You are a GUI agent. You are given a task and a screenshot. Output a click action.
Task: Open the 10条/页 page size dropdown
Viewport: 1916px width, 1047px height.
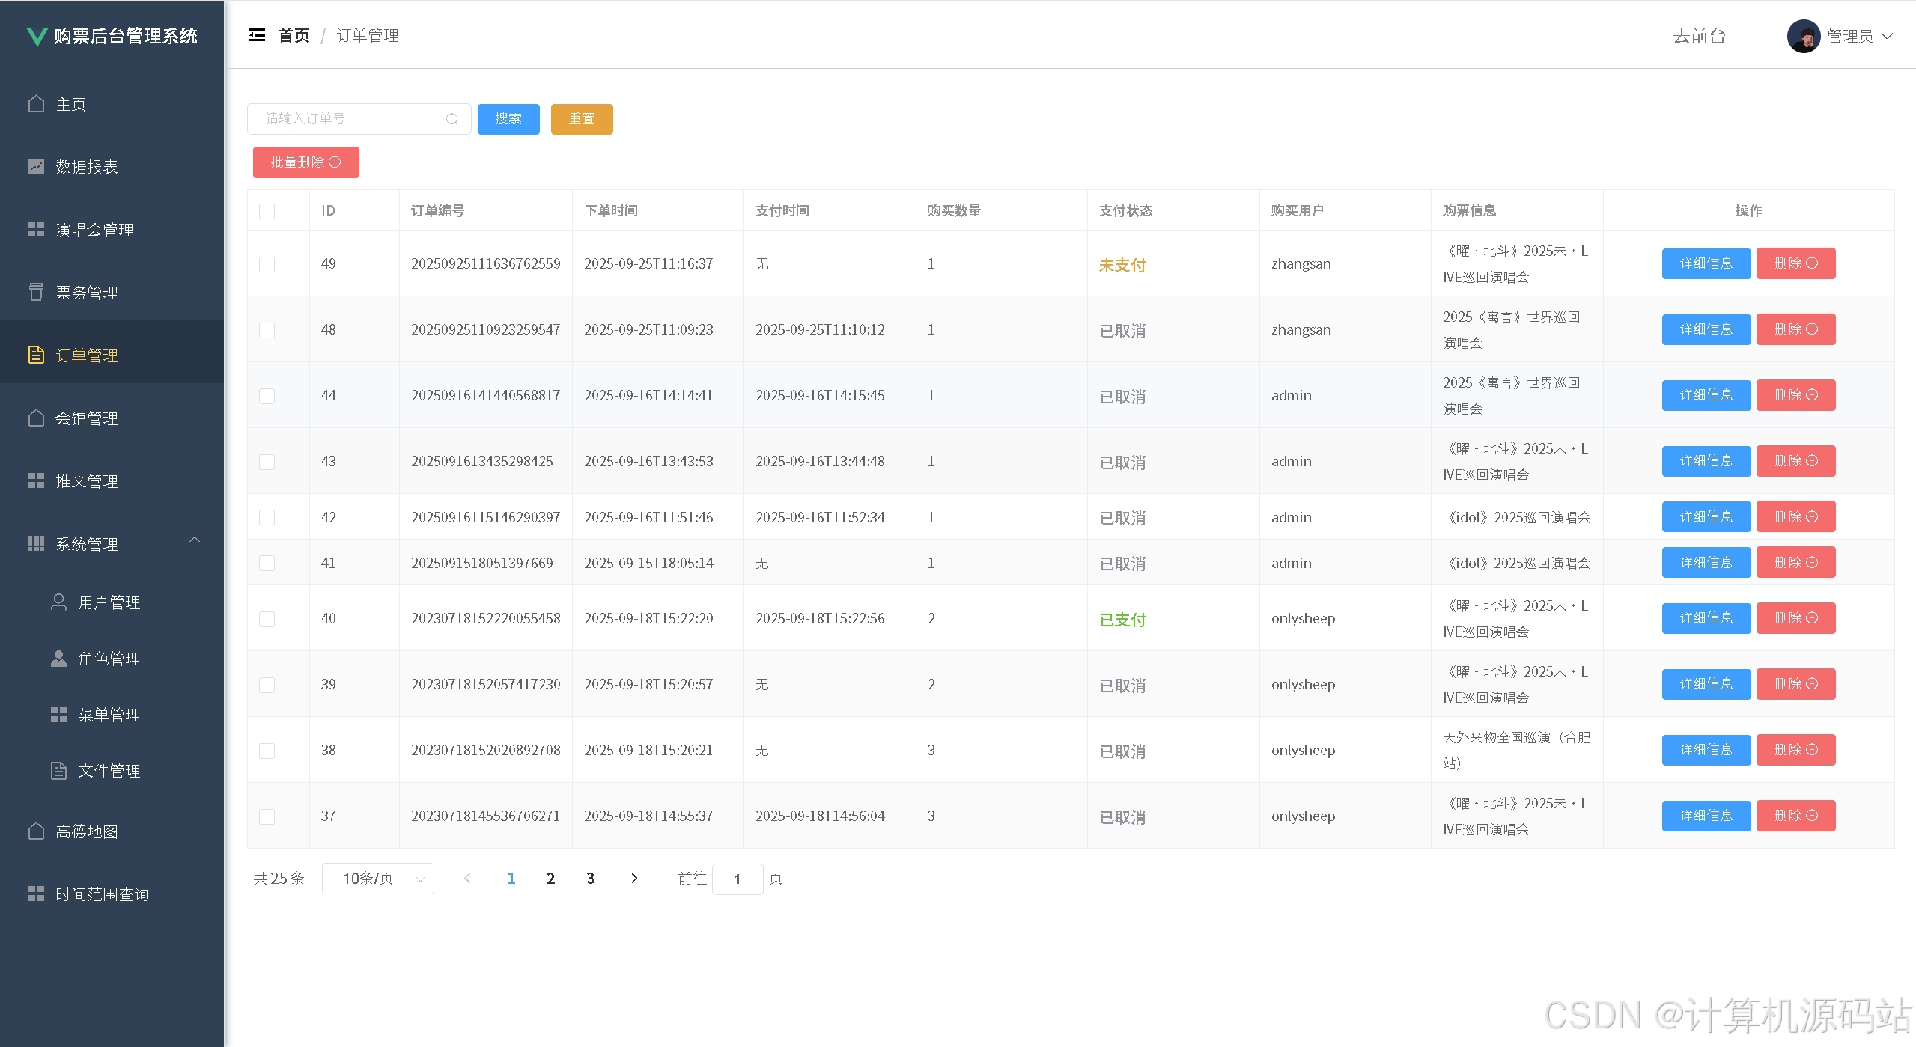click(x=378, y=878)
